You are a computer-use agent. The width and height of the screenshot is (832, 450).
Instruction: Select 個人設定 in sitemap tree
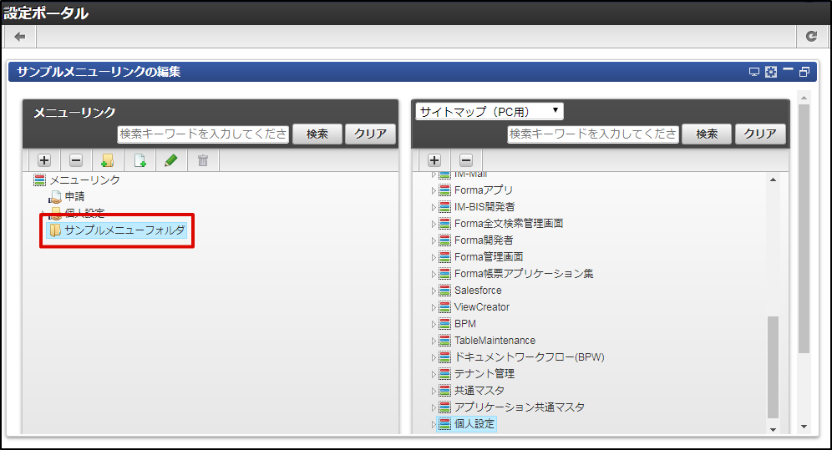tap(474, 424)
